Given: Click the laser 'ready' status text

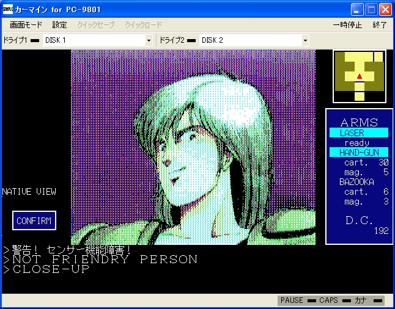Looking at the screenshot, I should coord(356,143).
